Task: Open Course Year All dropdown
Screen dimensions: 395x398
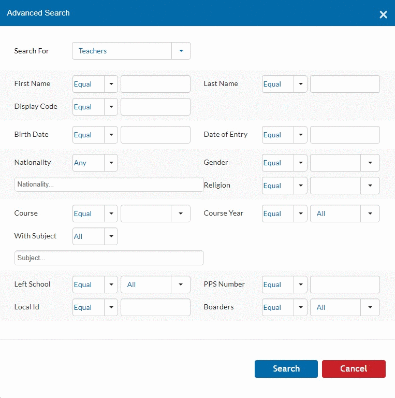Action: coord(345,214)
